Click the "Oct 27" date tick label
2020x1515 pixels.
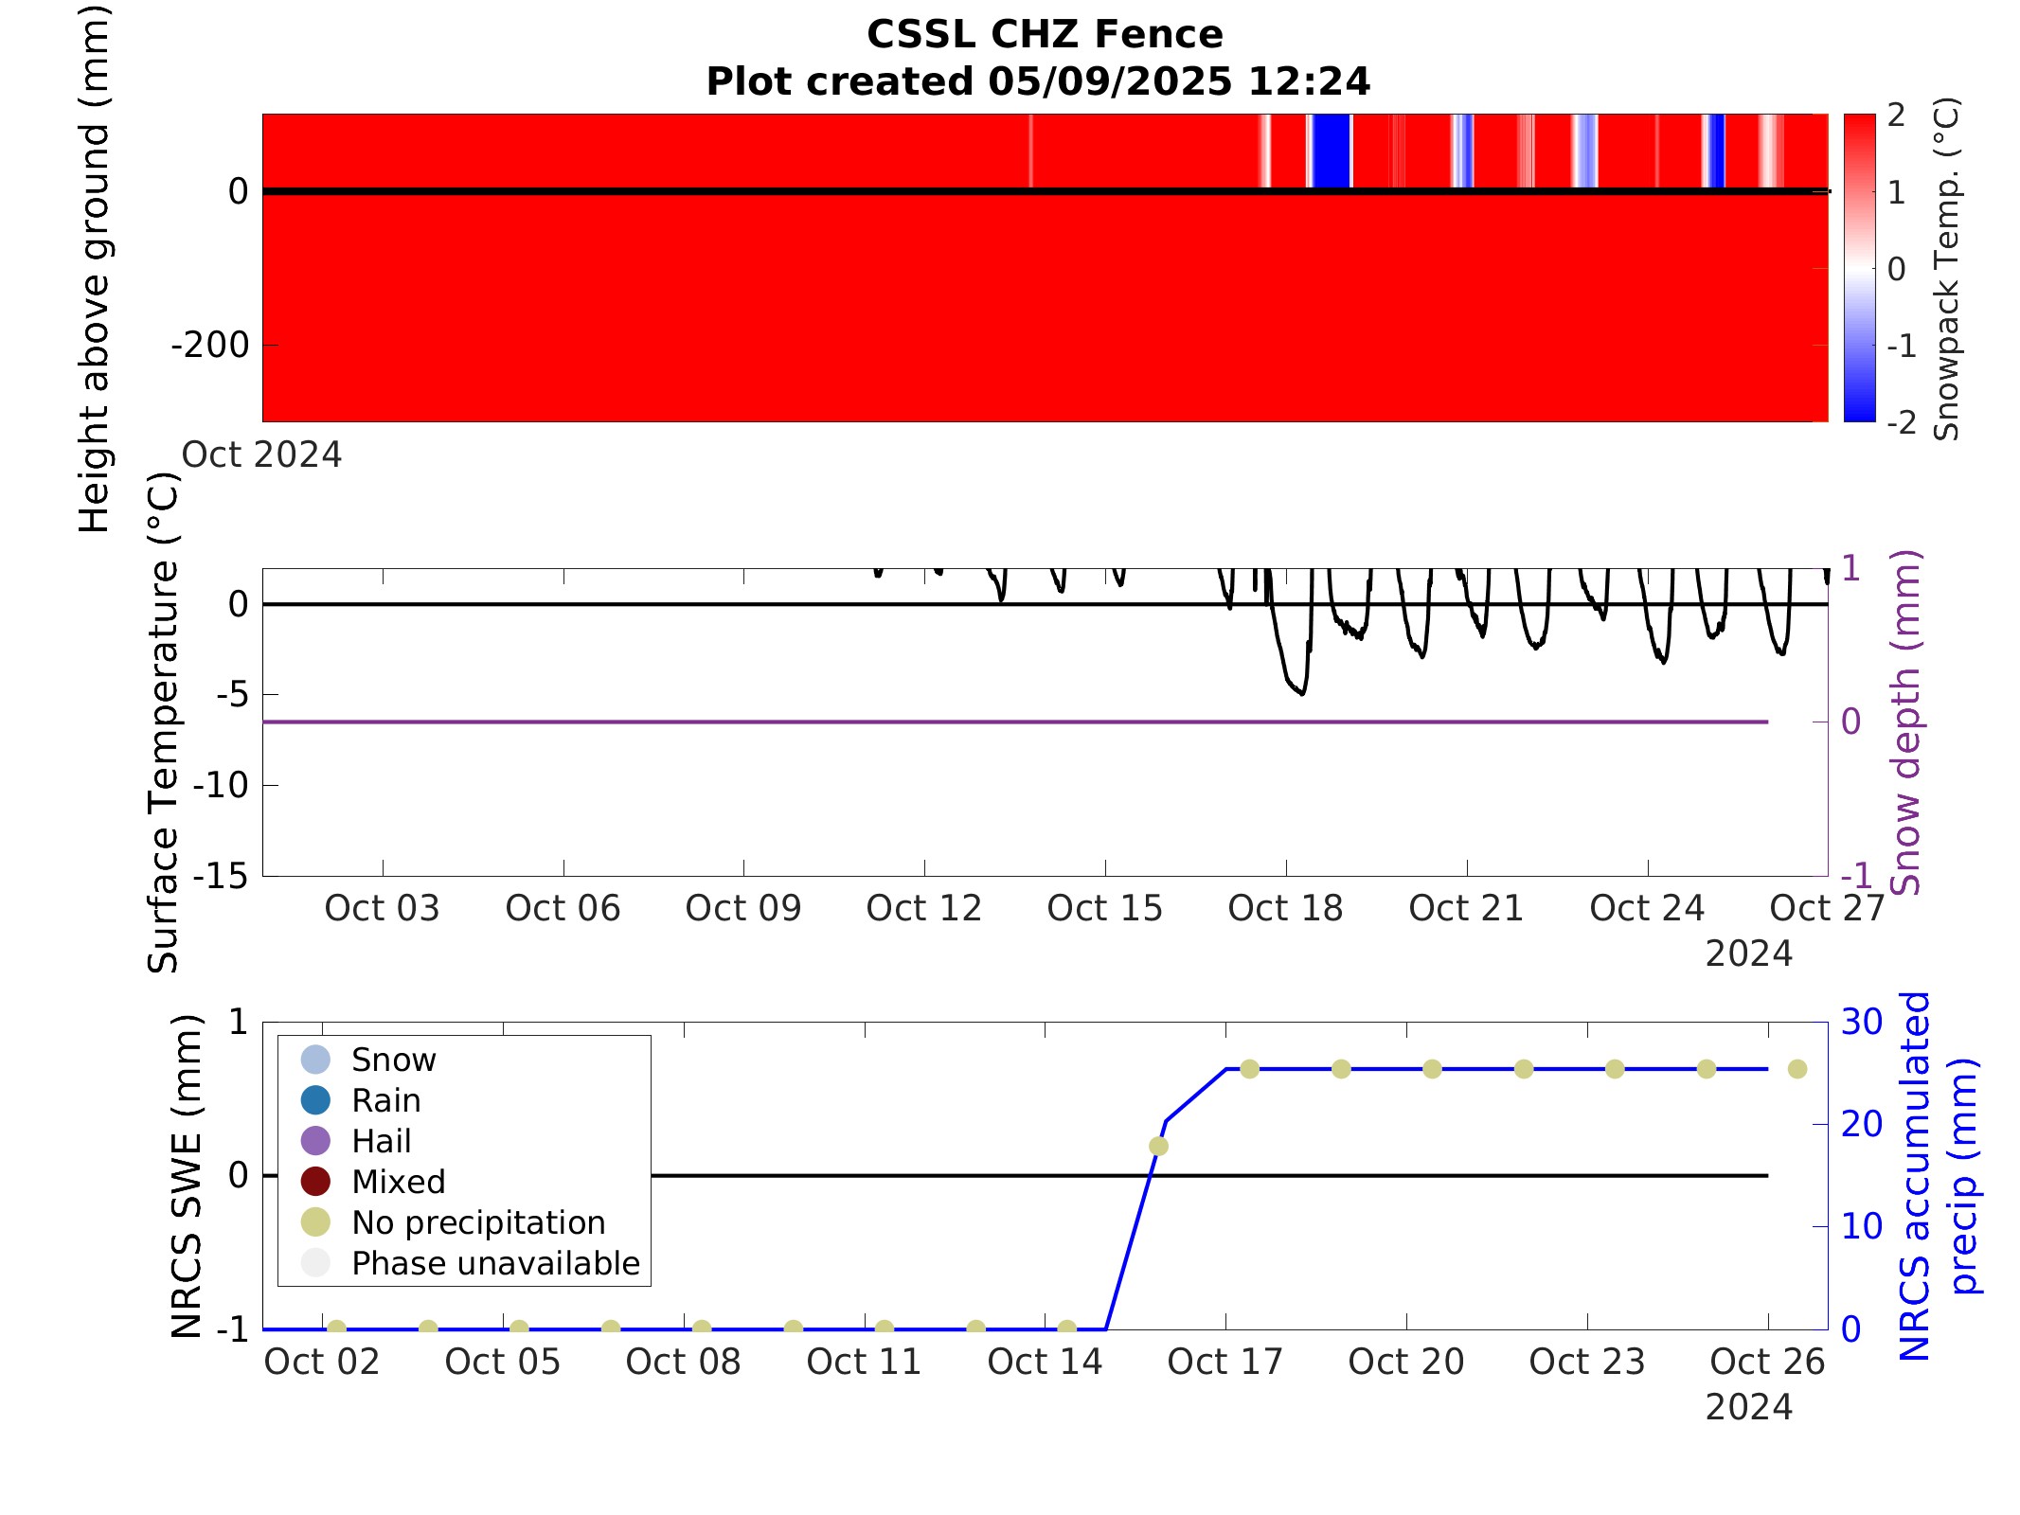(x=1828, y=908)
